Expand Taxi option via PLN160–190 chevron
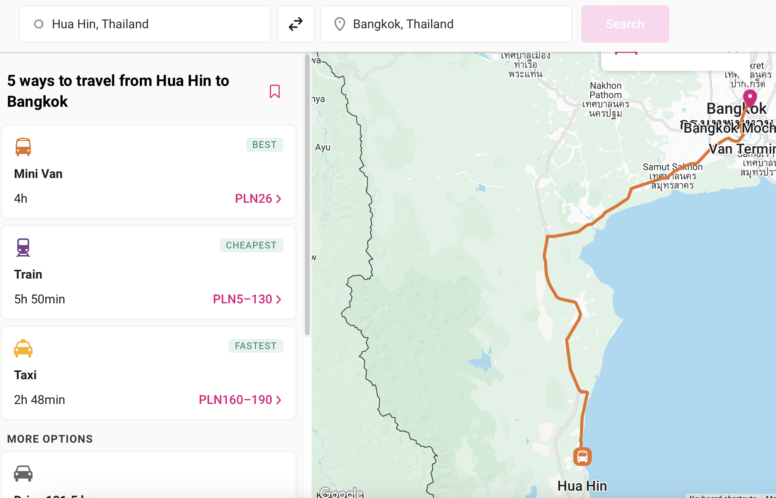The image size is (776, 498). click(279, 400)
